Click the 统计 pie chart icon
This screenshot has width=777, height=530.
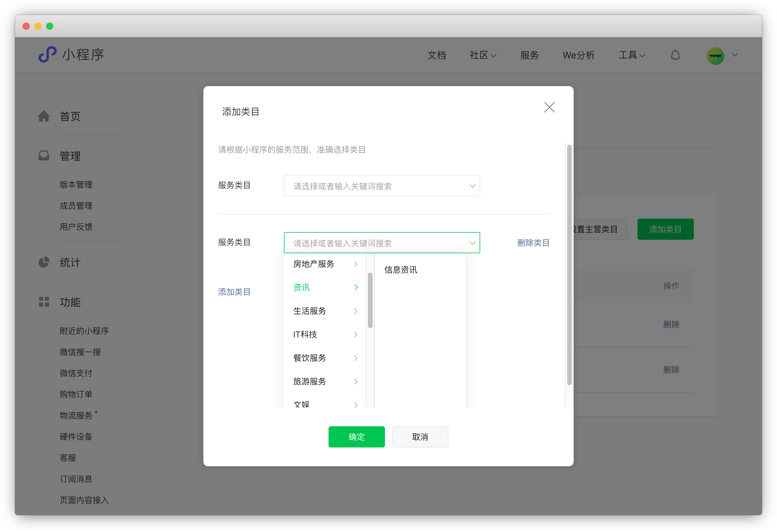point(44,262)
